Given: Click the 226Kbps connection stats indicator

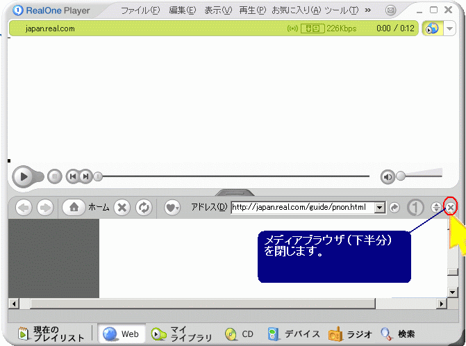Looking at the screenshot, I should click(x=342, y=28).
